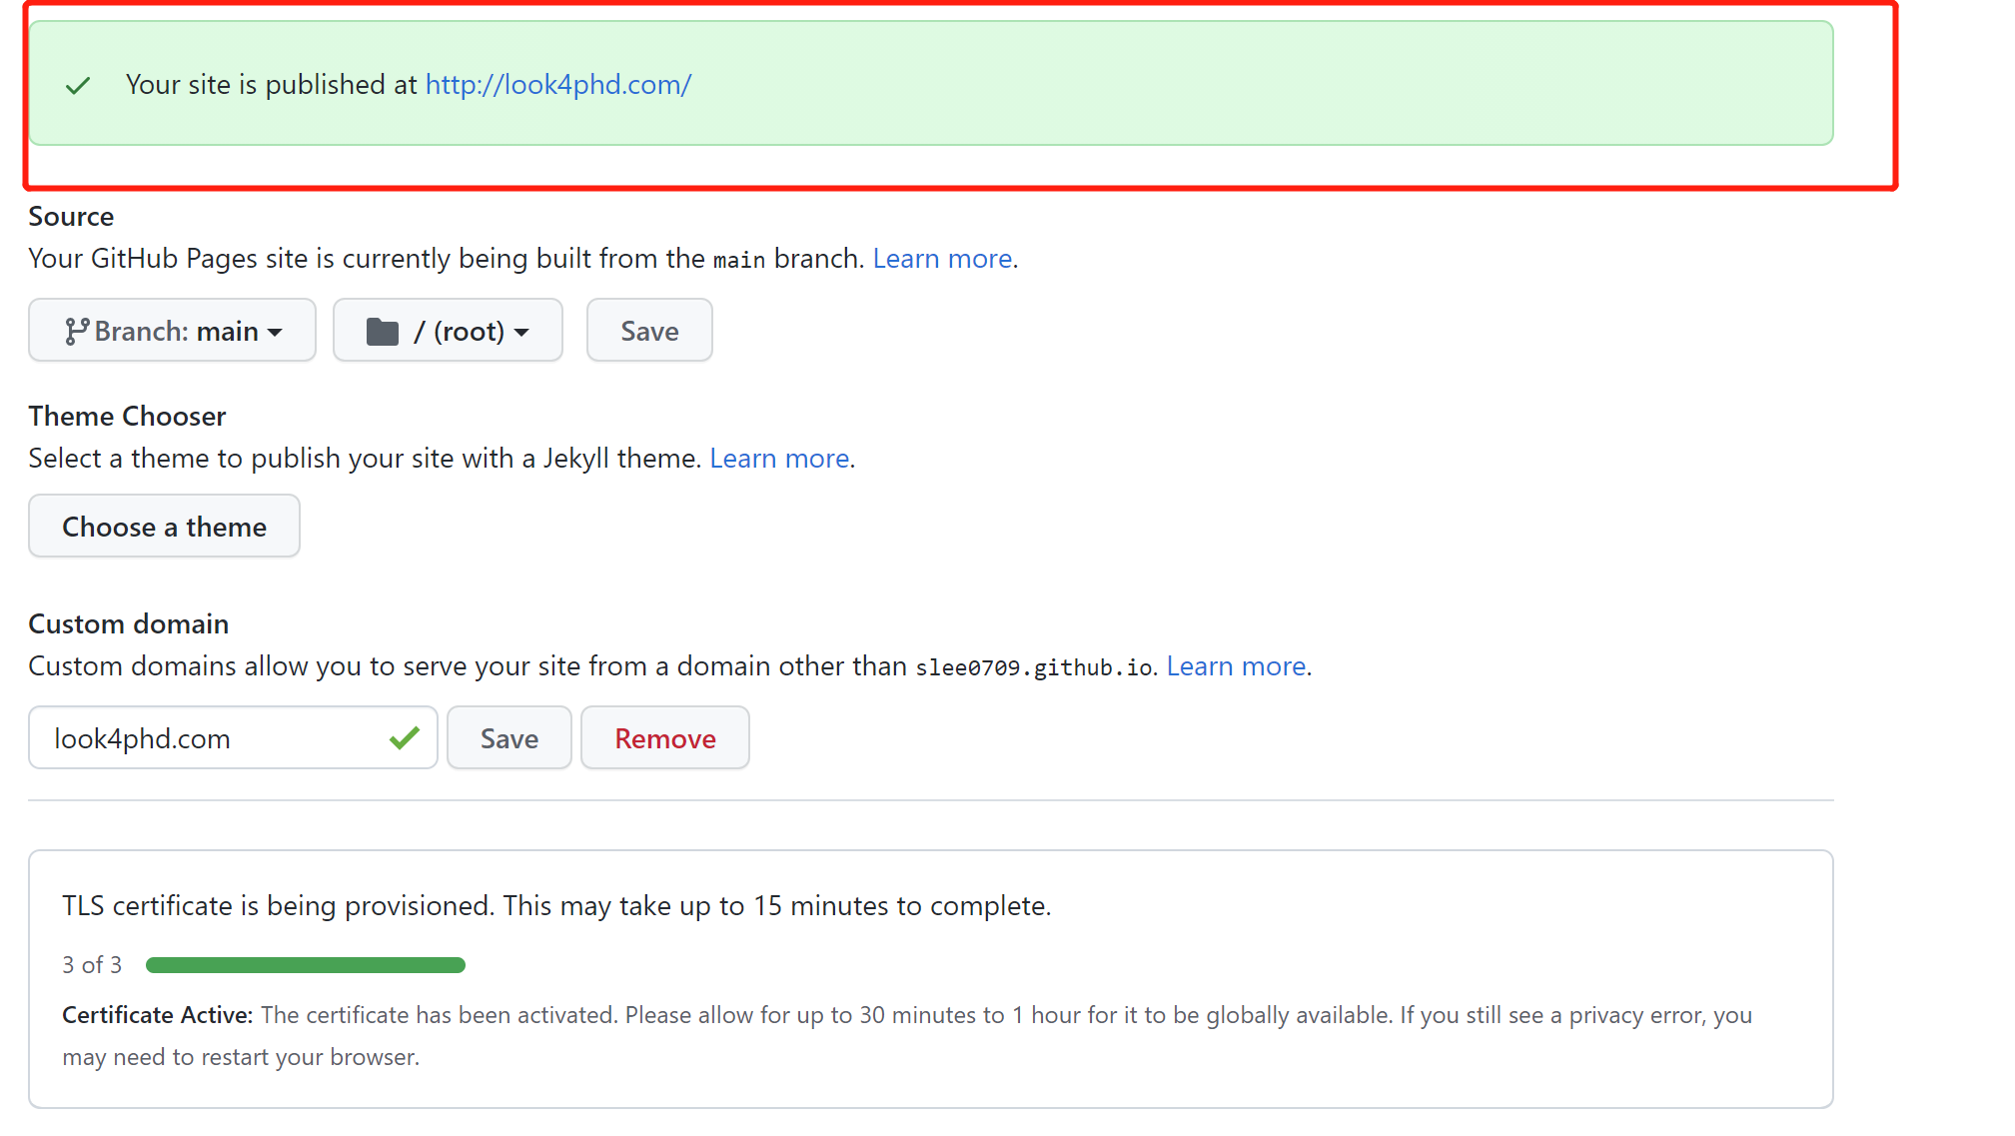Click the 'Source' heading
Screen dimensions: 2015x1136
[x=71, y=217]
